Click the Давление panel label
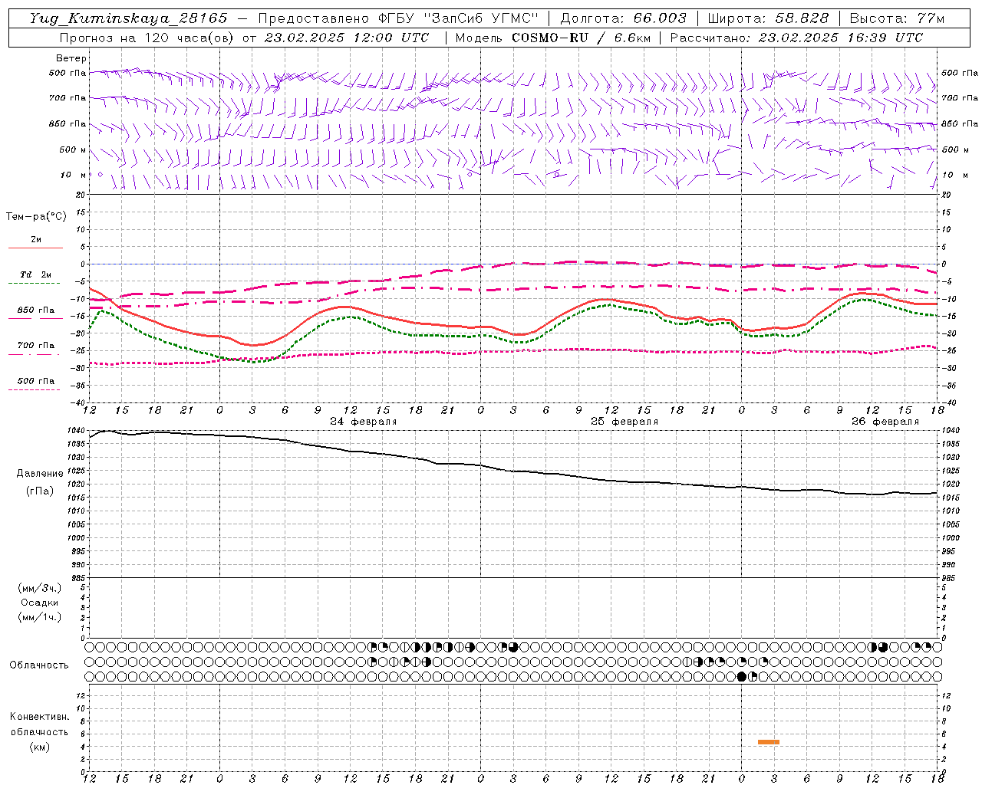Viewport: 982px width, 785px height. coord(39,474)
